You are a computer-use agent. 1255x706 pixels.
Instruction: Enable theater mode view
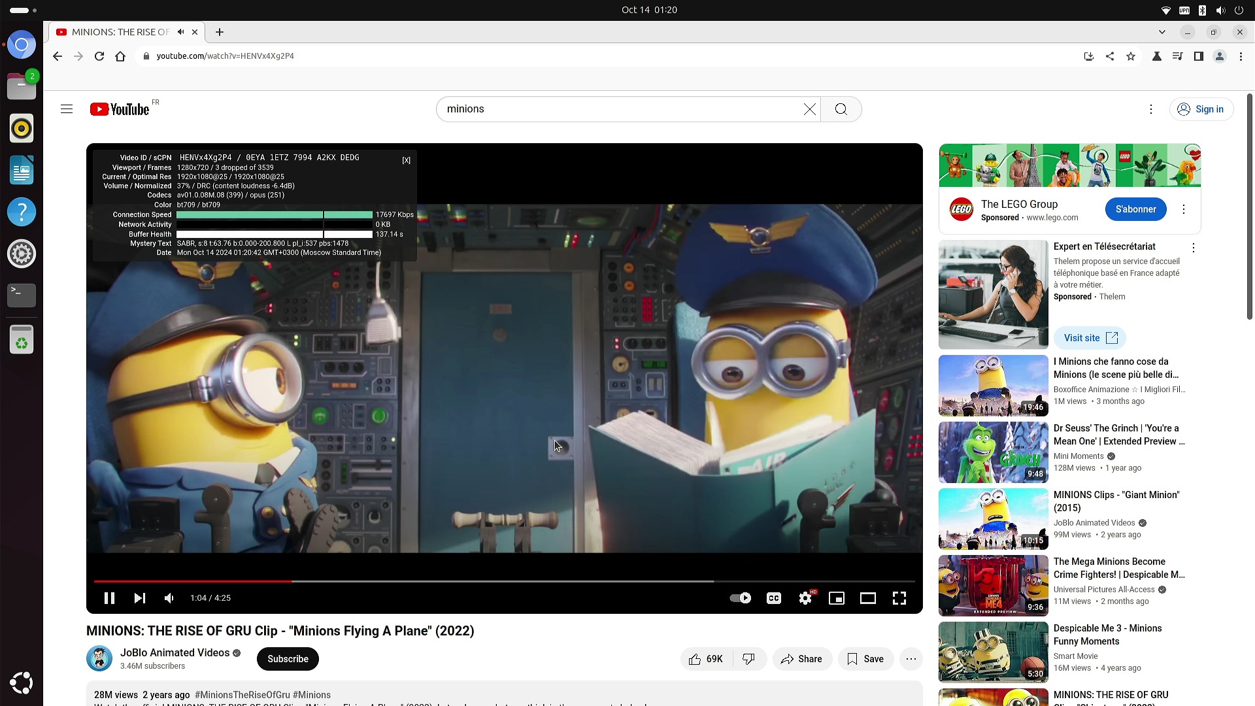click(x=868, y=598)
